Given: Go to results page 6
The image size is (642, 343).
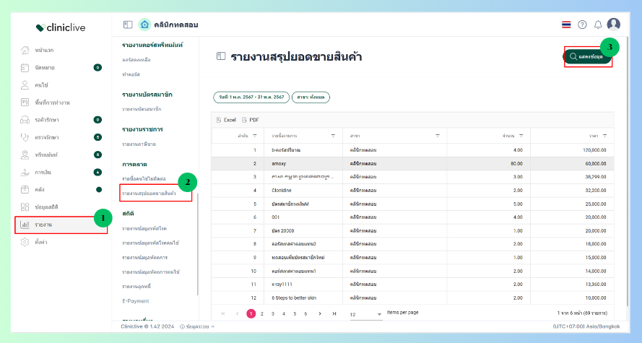Looking at the screenshot, I should pos(305,313).
